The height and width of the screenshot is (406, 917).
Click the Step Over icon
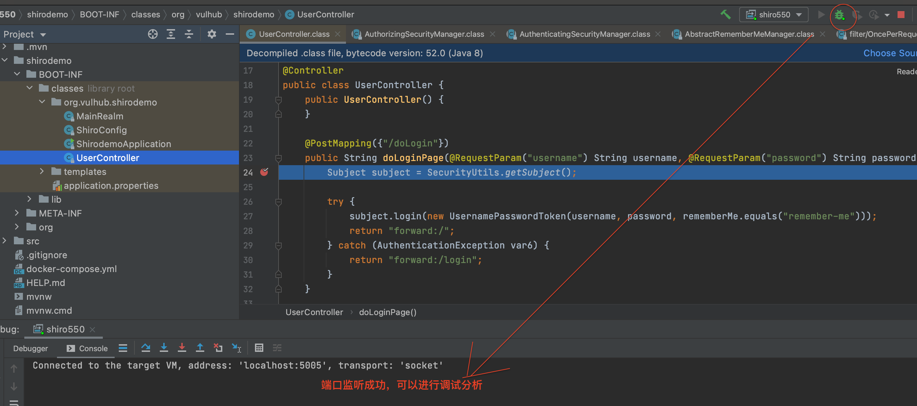[146, 348]
